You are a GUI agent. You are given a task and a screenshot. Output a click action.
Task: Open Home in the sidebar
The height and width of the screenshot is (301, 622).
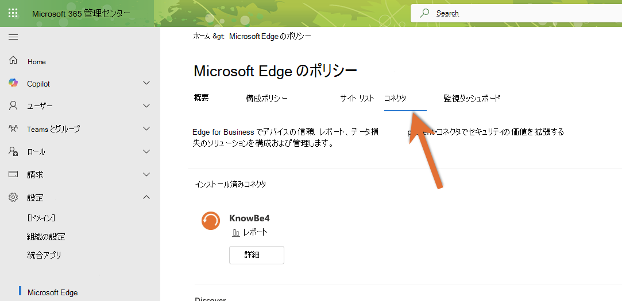pyautogui.click(x=37, y=62)
